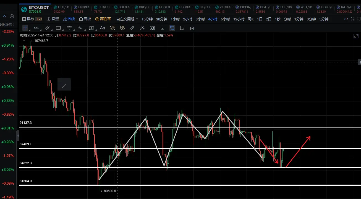Click the chart area expand icon
Image resolution: width=361 pixels, height=199 pixels.
pyautogui.click(x=356, y=36)
